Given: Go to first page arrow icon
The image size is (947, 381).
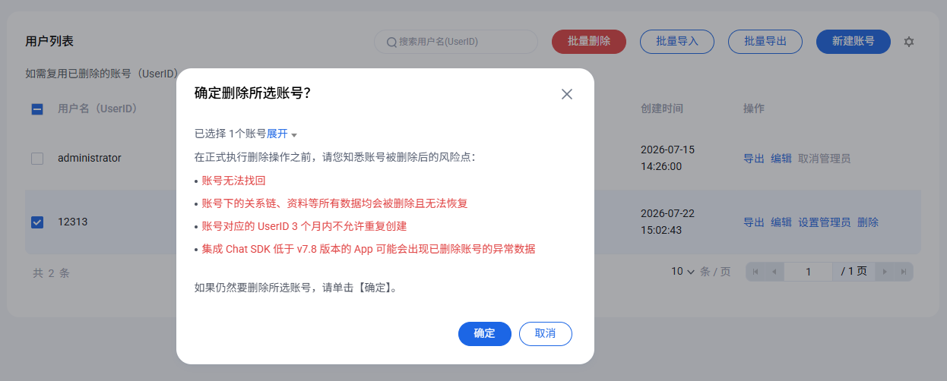Looking at the screenshot, I should 755,272.
